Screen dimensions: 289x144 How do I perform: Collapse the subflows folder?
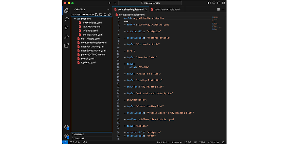(x=75, y=19)
